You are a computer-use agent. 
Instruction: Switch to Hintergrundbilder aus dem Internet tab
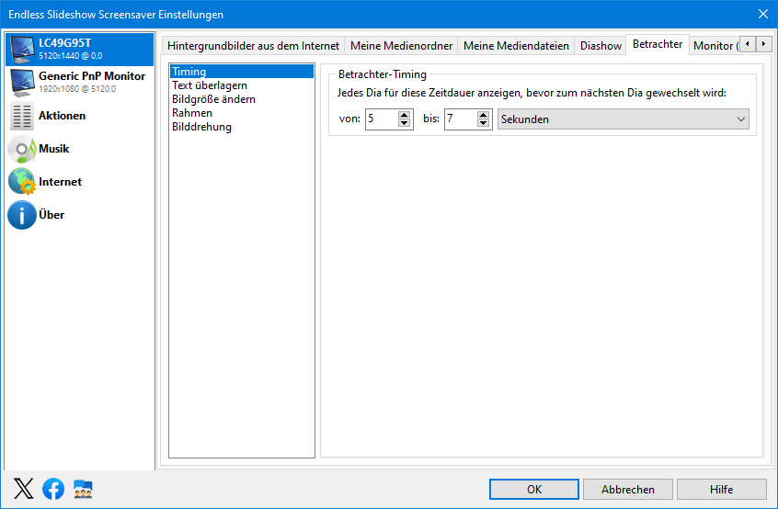point(253,46)
